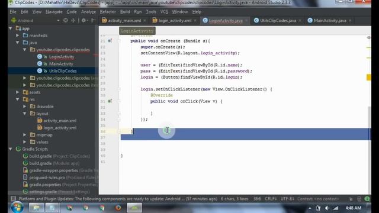The image size is (379, 213).
Task: Open the code inspection icon in the status bar
Action: 359,199
